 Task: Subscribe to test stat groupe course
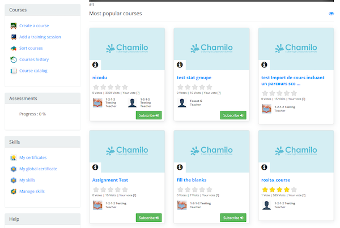click(x=233, y=115)
